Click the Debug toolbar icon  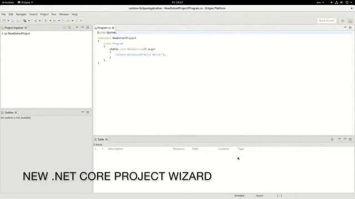24,20
